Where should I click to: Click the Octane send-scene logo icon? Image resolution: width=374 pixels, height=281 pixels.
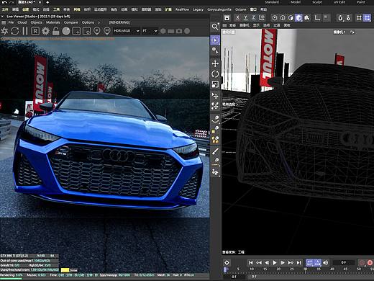click(4, 31)
